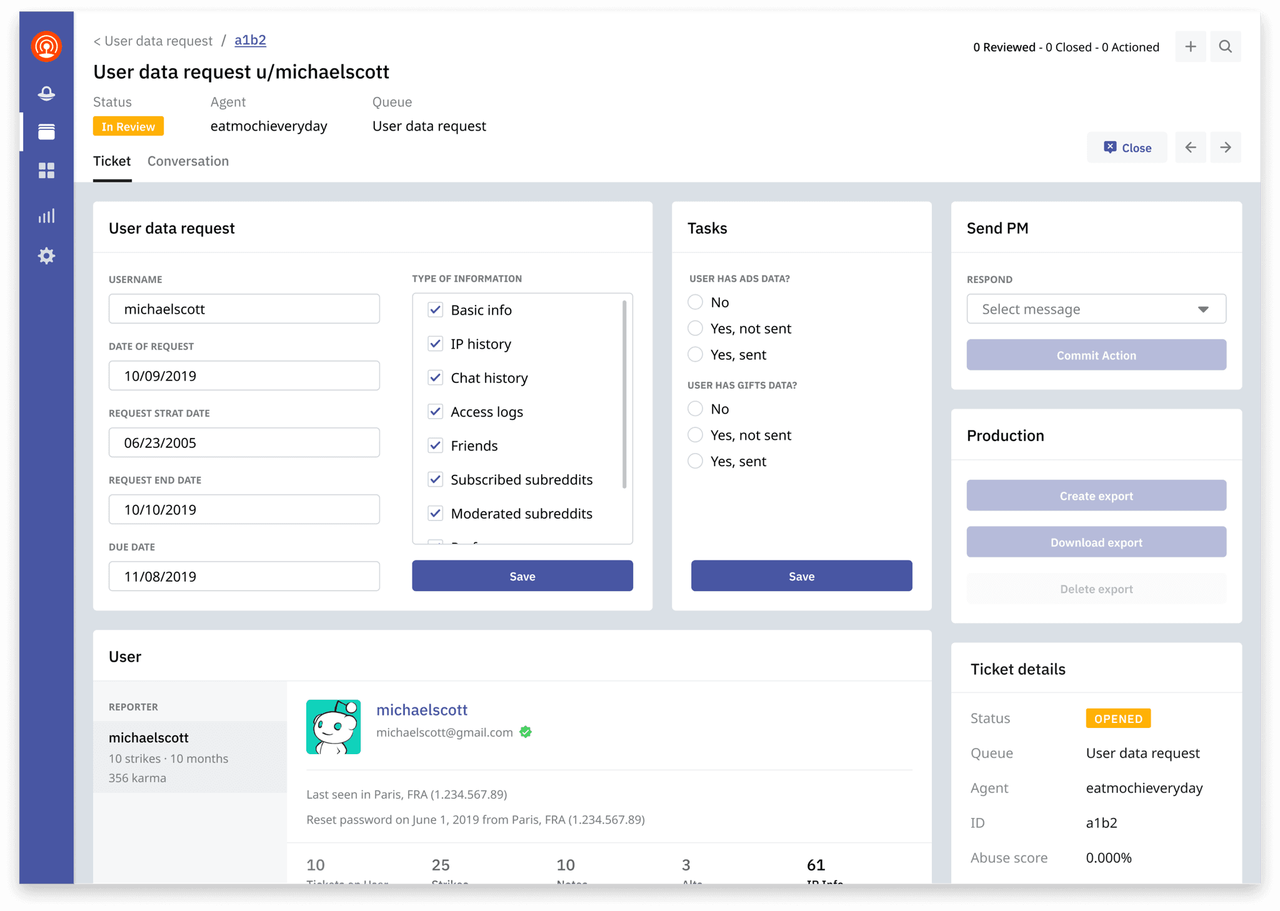Click the '0 Reviewed - 0 Closed - 0 Actioned' counter
This screenshot has width=1280, height=911.
coord(1066,47)
